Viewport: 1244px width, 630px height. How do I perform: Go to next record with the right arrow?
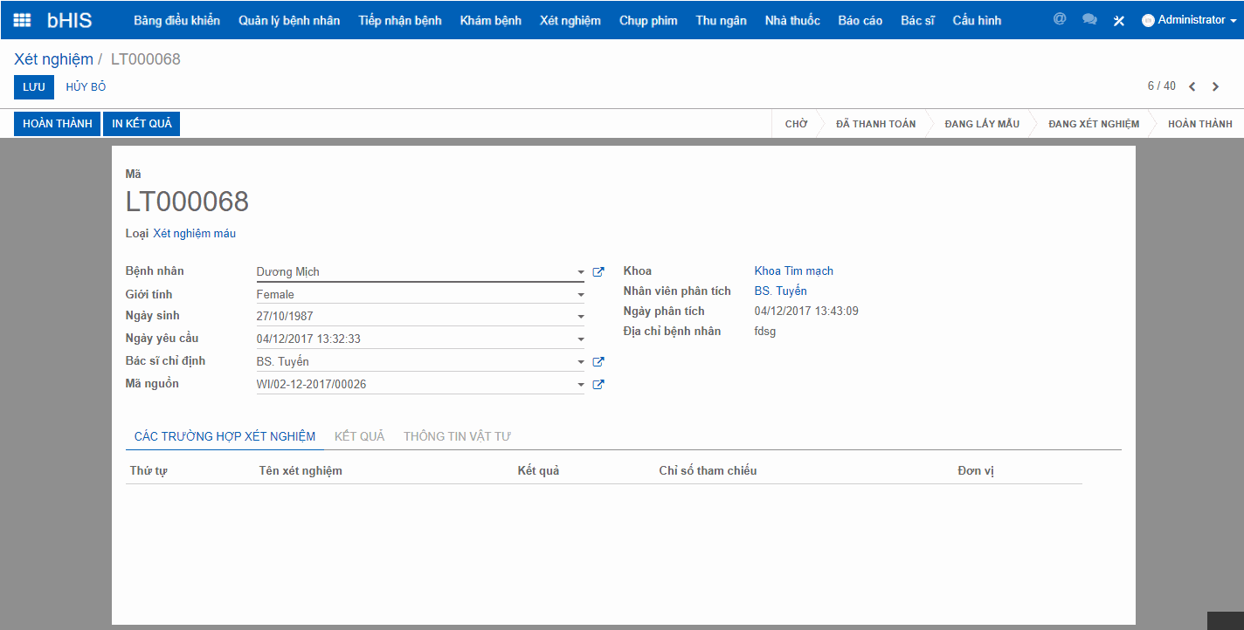[1215, 86]
